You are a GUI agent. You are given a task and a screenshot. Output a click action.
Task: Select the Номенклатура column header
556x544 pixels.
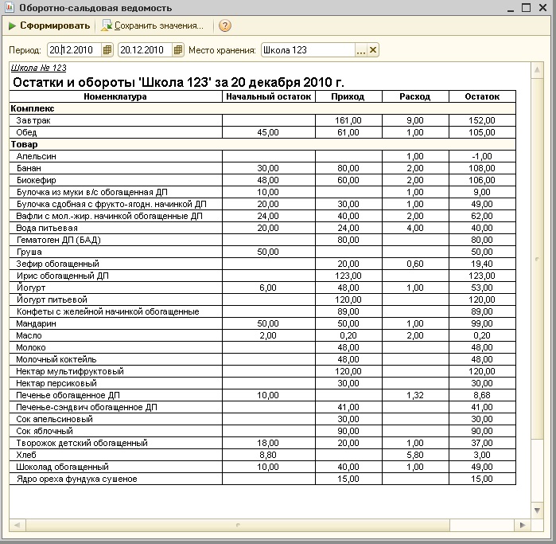115,96
